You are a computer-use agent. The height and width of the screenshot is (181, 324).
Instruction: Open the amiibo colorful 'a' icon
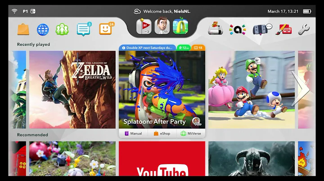pos(238,30)
